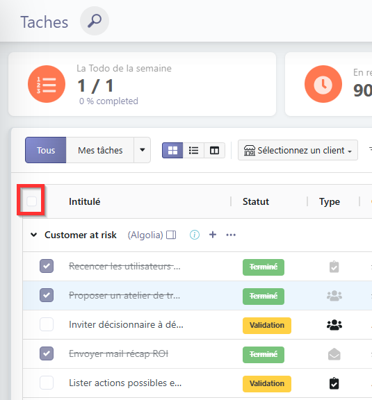Open task 'Recencer les utilisateurs ...'
Viewport: 372px width, 400px height.
coord(124,266)
